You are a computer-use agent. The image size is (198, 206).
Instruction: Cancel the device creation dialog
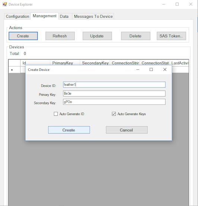click(127, 130)
